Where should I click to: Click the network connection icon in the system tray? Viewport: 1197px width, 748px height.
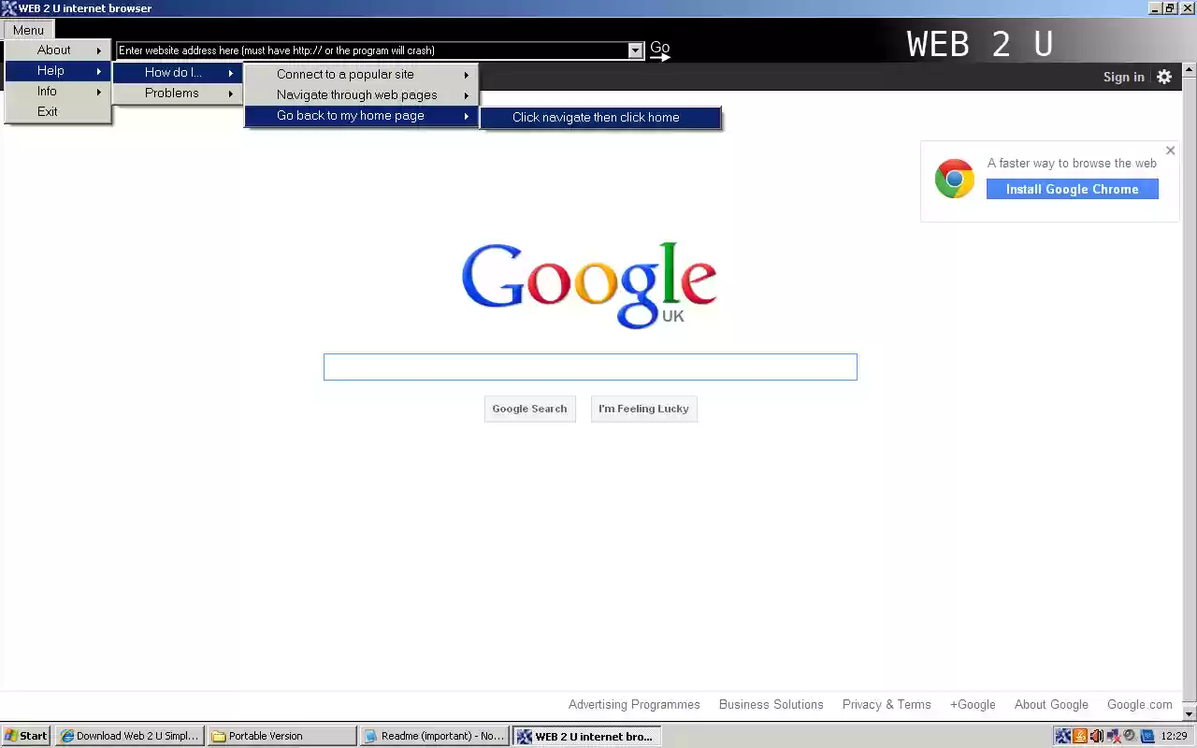point(1113,736)
